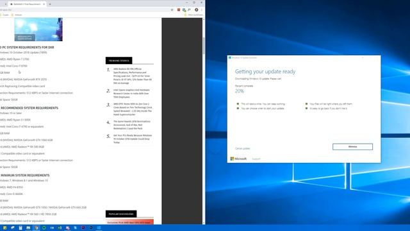Screen dimensions: 410x231
Task: Click the Cancel update link
Action: click(242, 148)
